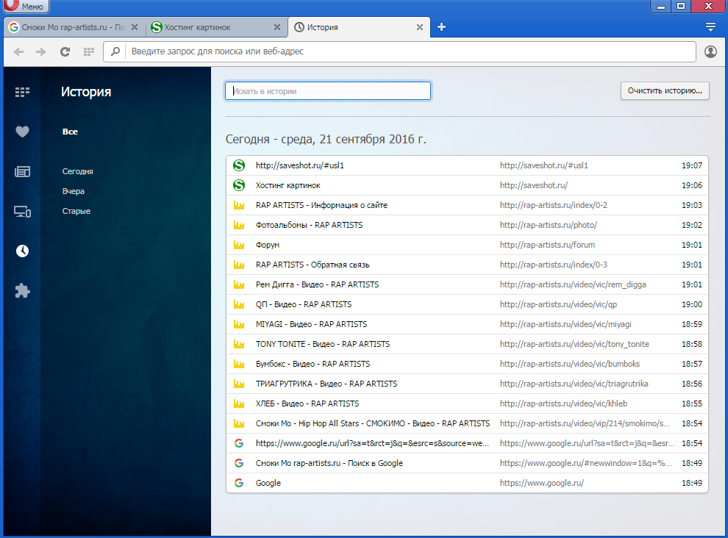Click the Google favicon beside https://www.google.ru/url entry
This screenshot has height=538, width=728.
[239, 443]
